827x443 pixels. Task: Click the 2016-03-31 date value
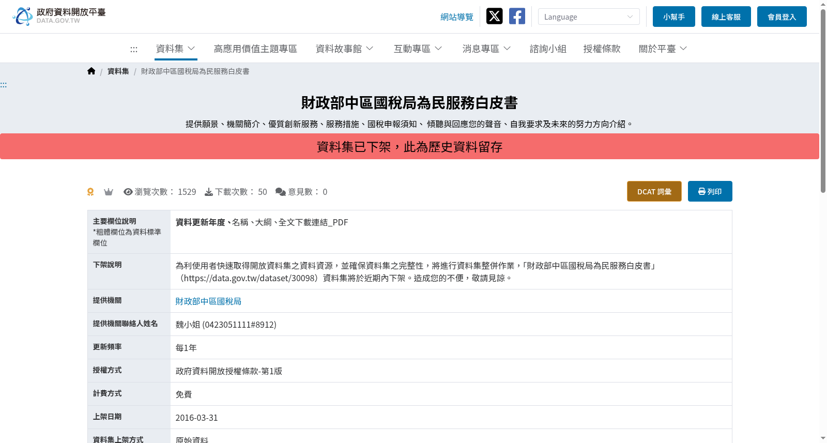(x=197, y=418)
